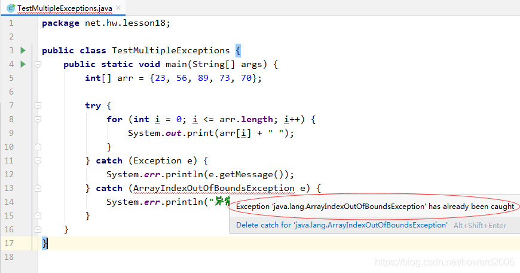
Task: Collapse the try block fold marker at line 7
Action: point(38,105)
